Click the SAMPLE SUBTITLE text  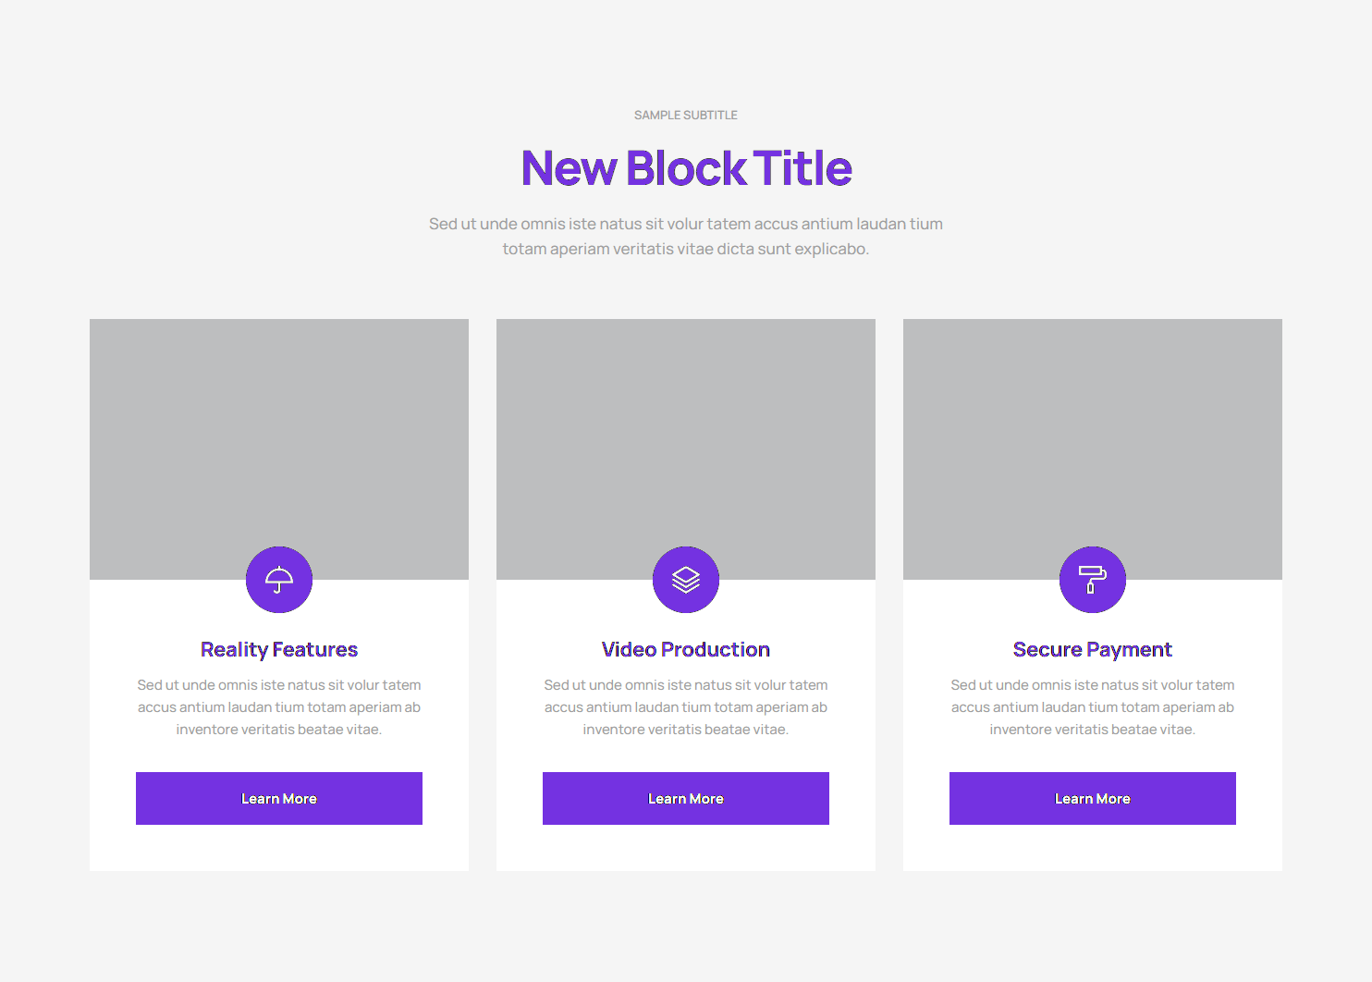(686, 116)
